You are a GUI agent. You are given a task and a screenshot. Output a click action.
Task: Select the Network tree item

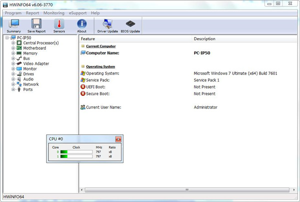pos(30,84)
